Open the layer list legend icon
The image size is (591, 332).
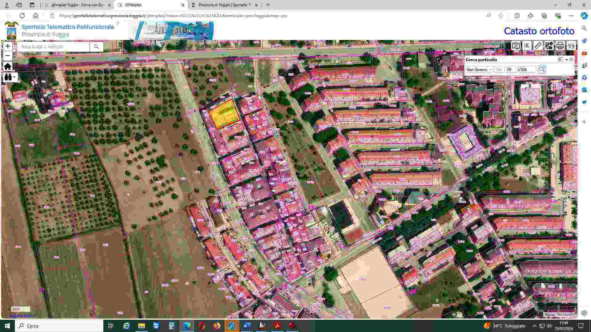[527, 46]
